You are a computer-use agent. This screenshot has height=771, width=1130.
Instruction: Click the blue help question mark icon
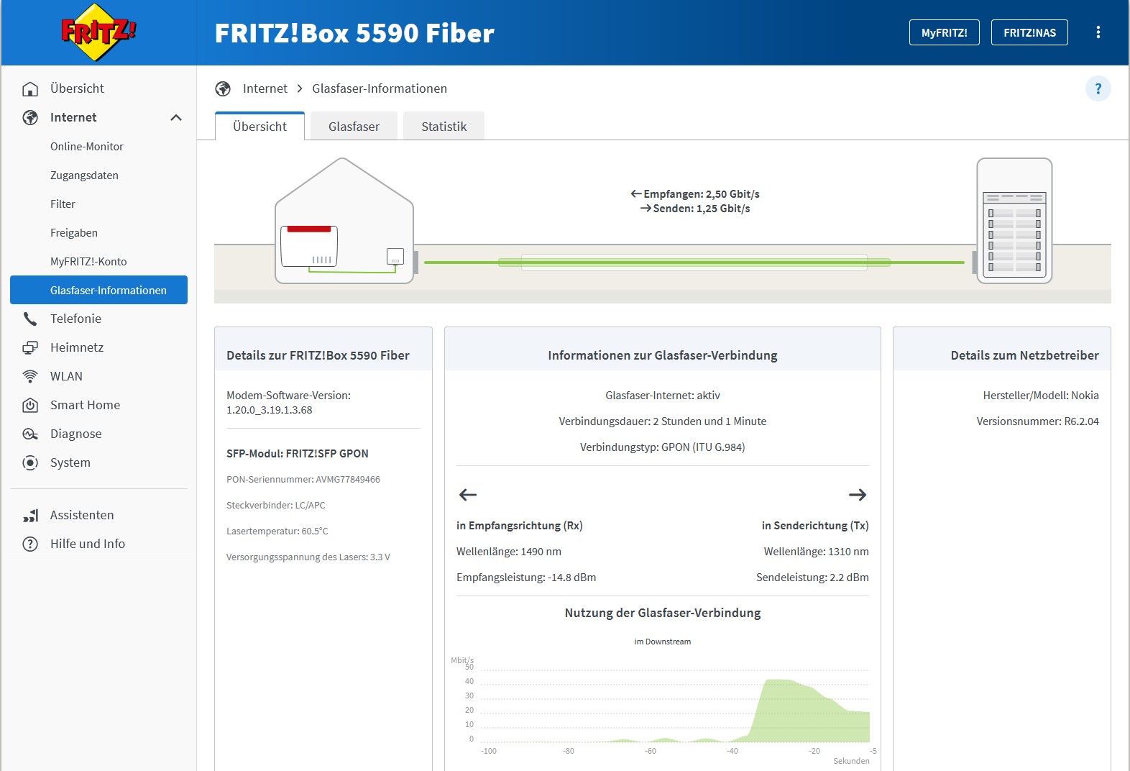pos(1098,88)
